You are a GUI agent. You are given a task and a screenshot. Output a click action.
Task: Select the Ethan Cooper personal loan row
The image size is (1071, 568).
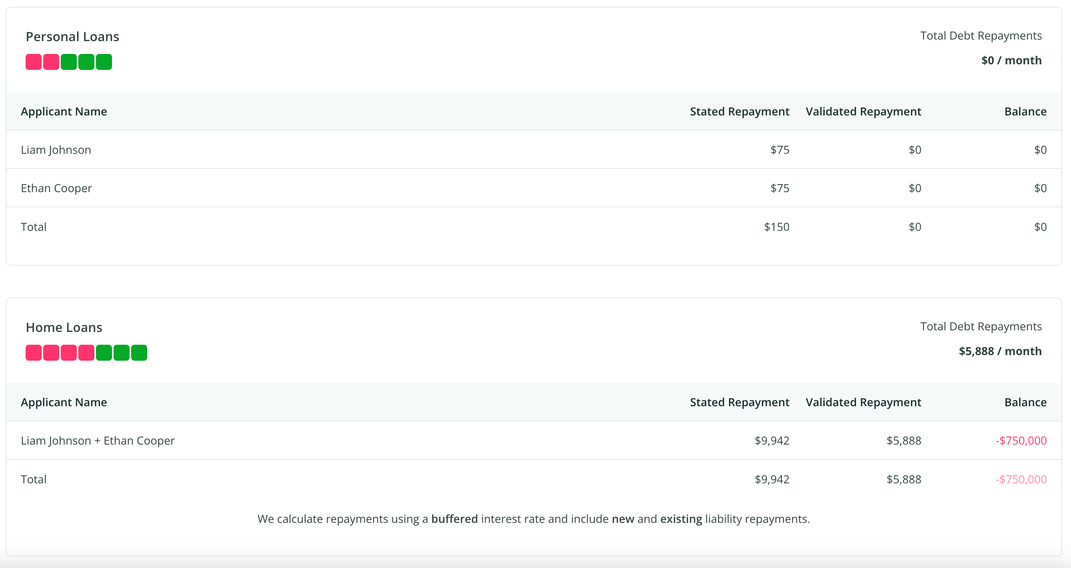[534, 188]
